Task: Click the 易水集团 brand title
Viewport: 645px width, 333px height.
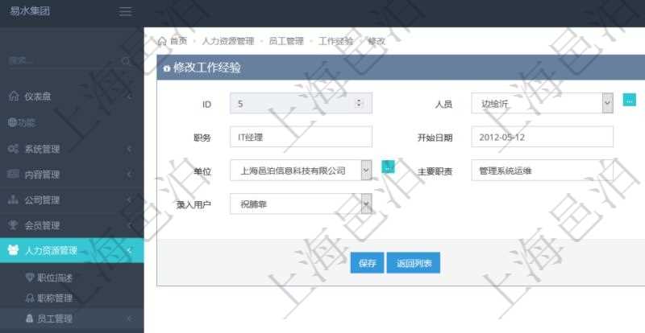Action: (30, 11)
